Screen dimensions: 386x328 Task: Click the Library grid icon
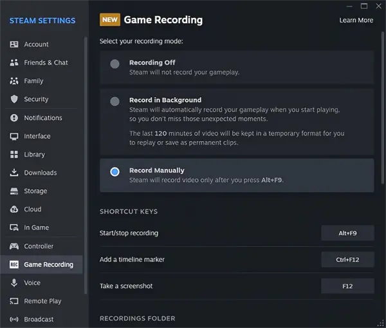(14, 155)
